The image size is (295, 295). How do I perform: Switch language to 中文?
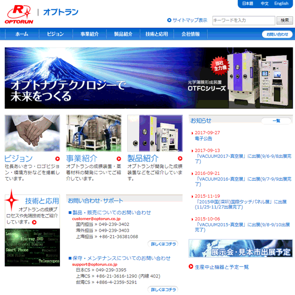(265, 4)
